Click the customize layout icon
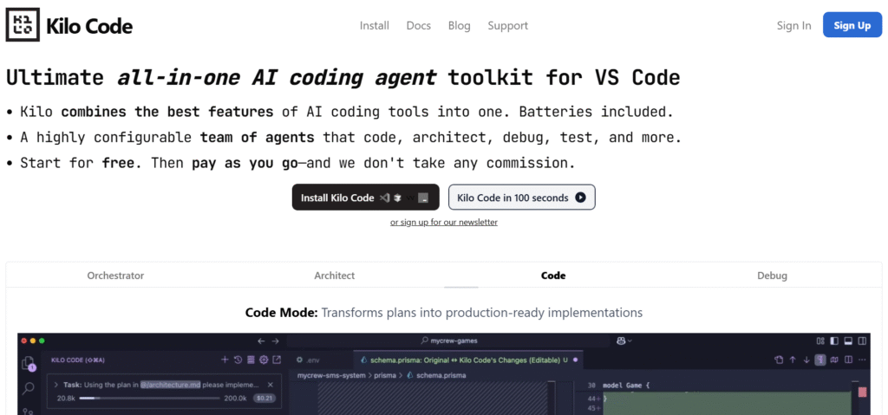The width and height of the screenshot is (888, 415). pos(820,340)
